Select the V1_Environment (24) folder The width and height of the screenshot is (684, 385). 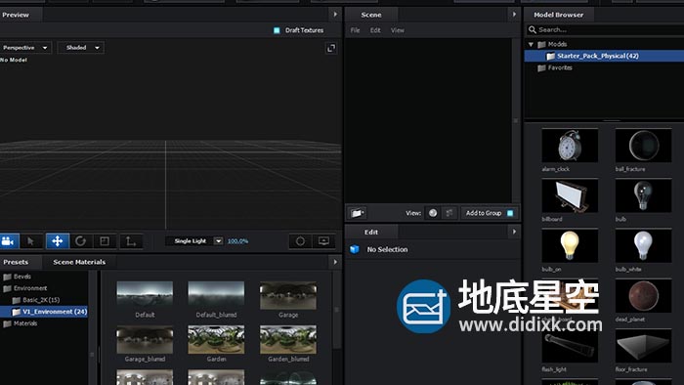[44, 312]
